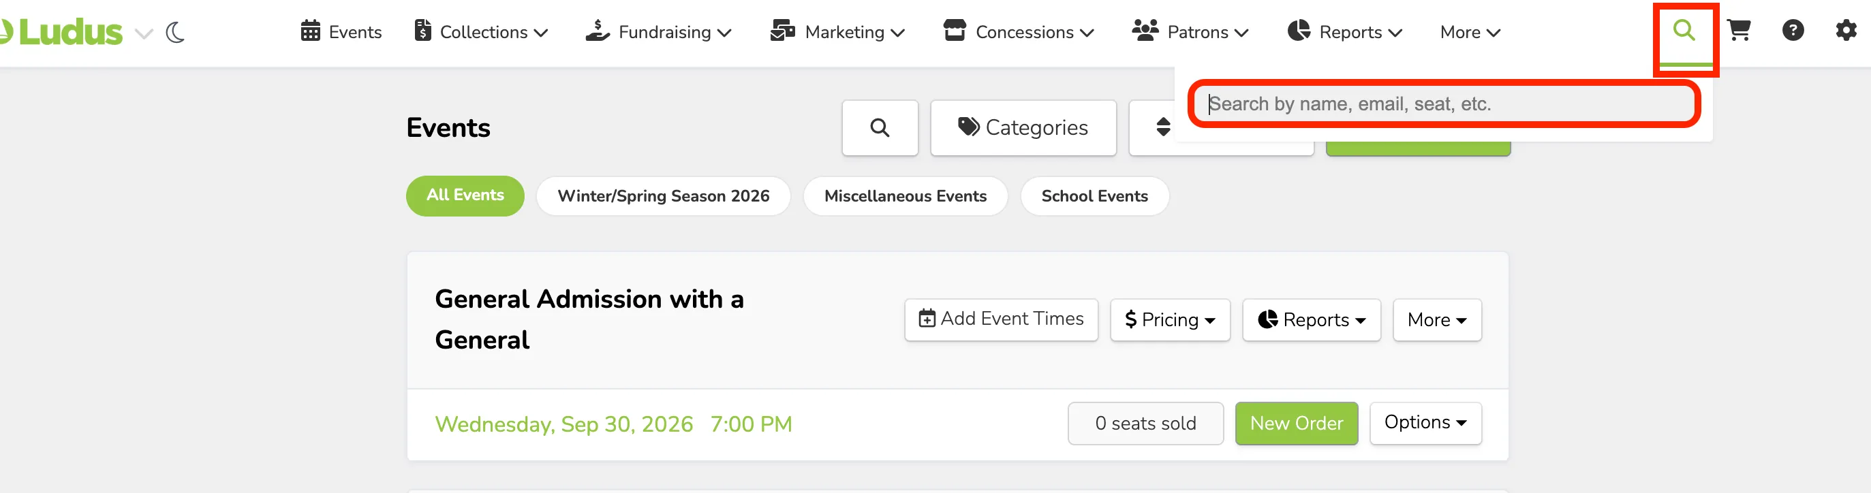Open the Events calendar menu item
The height and width of the screenshot is (493, 1871).
(341, 32)
